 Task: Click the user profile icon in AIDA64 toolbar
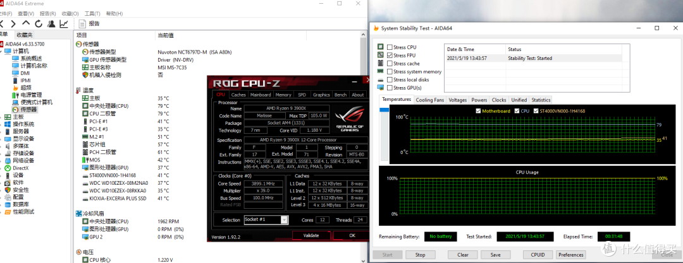[51, 24]
